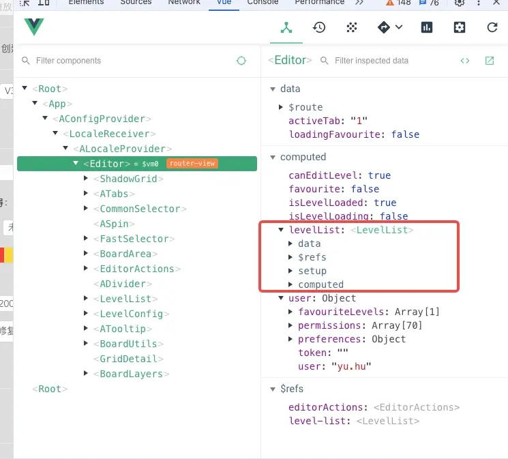Click the router-view badge

click(x=192, y=164)
